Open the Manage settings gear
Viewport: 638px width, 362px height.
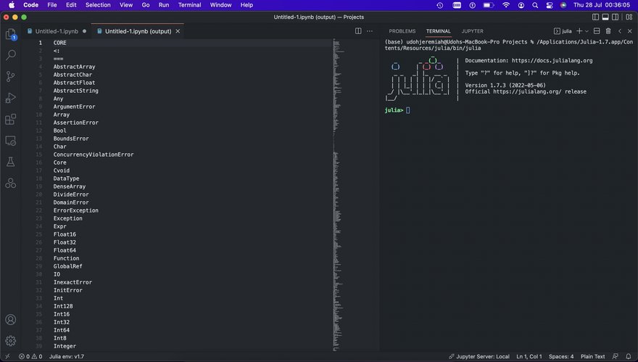11,341
